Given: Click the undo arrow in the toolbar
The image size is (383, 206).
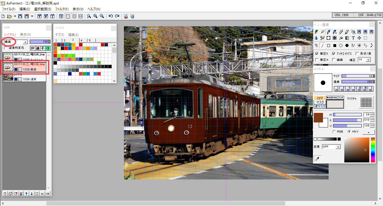Looking at the screenshot, I should 111,16.
